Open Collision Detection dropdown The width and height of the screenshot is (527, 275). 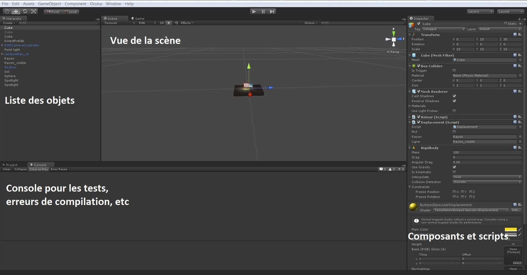tap(487, 182)
